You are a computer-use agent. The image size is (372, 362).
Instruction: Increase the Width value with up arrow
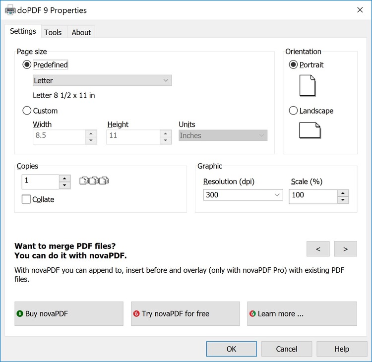point(91,133)
